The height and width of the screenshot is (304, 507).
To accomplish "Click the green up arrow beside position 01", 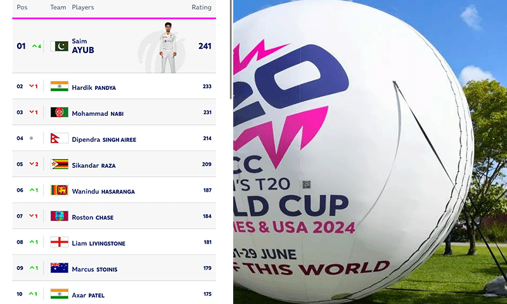I will click(x=34, y=46).
